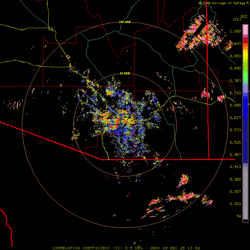Click the 0.307 legend value
Image resolution: width=250 pixels, height=250 pixels.
[x=235, y=192]
